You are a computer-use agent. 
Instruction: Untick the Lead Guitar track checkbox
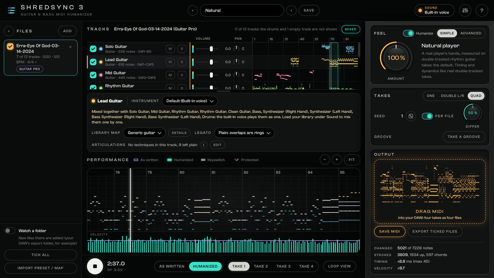(x=93, y=62)
